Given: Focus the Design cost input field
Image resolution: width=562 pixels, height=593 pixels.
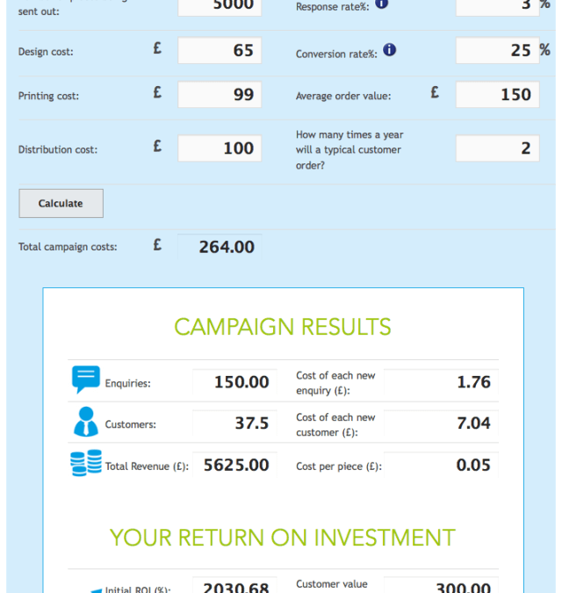Looking at the screenshot, I should pyautogui.click(x=220, y=51).
